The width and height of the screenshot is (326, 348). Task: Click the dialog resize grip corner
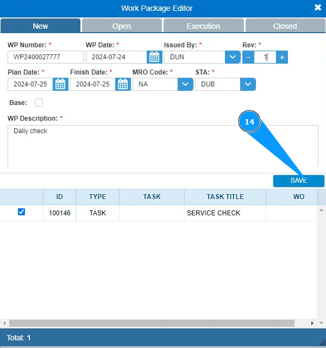pyautogui.click(x=322, y=343)
